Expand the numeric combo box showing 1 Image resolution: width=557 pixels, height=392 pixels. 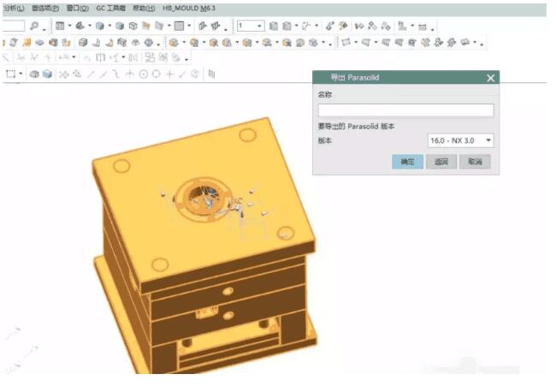coord(259,27)
